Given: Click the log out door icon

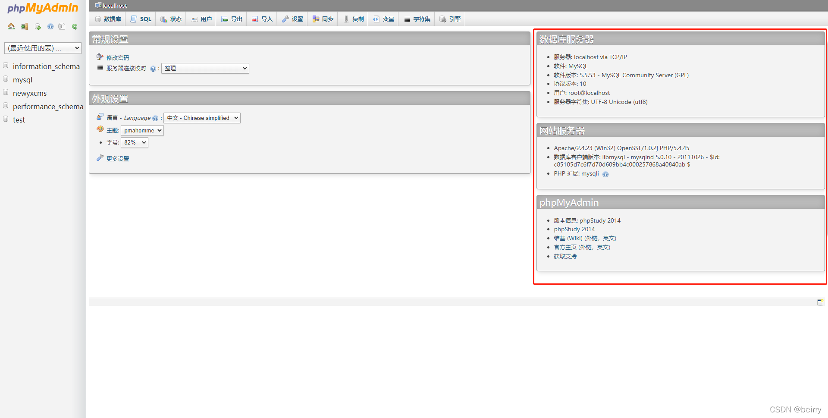Looking at the screenshot, I should [x=25, y=27].
